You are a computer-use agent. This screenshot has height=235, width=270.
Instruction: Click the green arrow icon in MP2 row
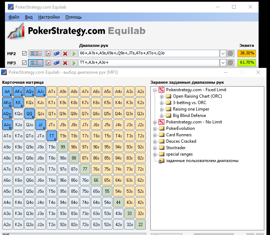[74, 54]
